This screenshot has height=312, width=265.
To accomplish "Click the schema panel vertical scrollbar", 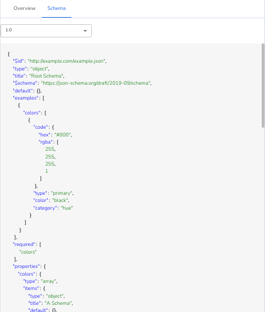I will [263, 85].
